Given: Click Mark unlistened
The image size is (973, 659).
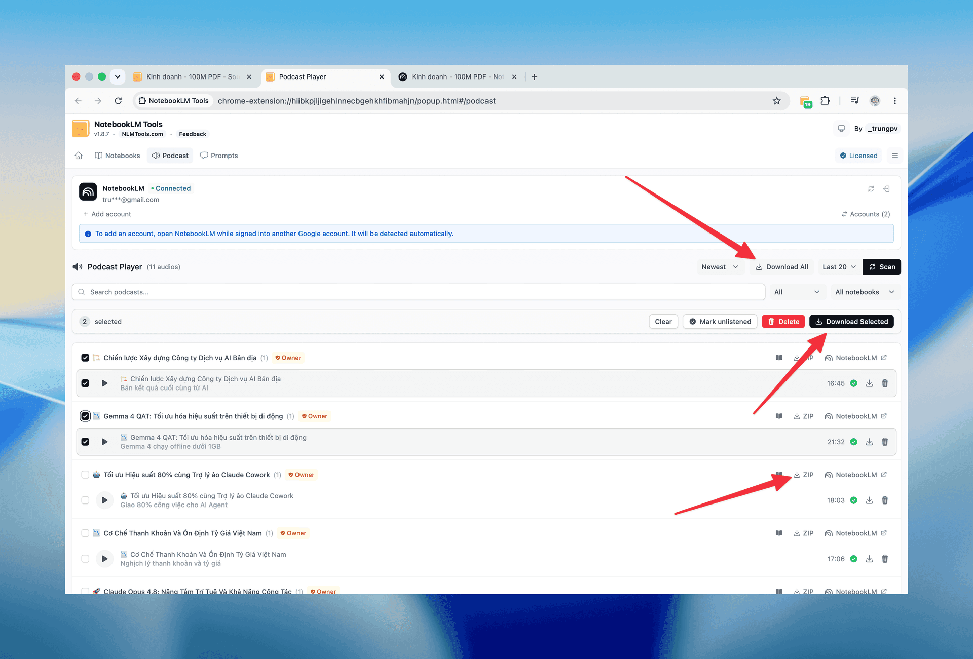Looking at the screenshot, I should [x=720, y=322].
